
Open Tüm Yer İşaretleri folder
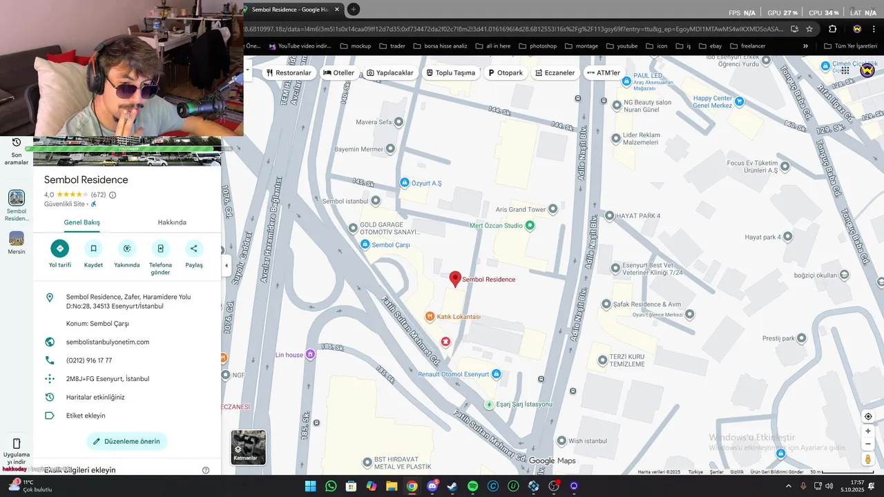(849, 46)
